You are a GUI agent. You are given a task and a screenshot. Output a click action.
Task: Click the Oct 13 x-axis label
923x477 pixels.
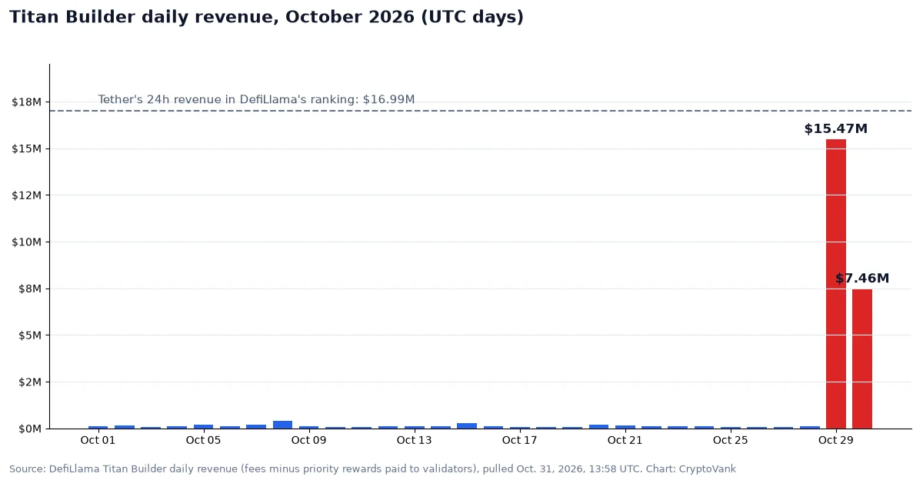pos(414,440)
